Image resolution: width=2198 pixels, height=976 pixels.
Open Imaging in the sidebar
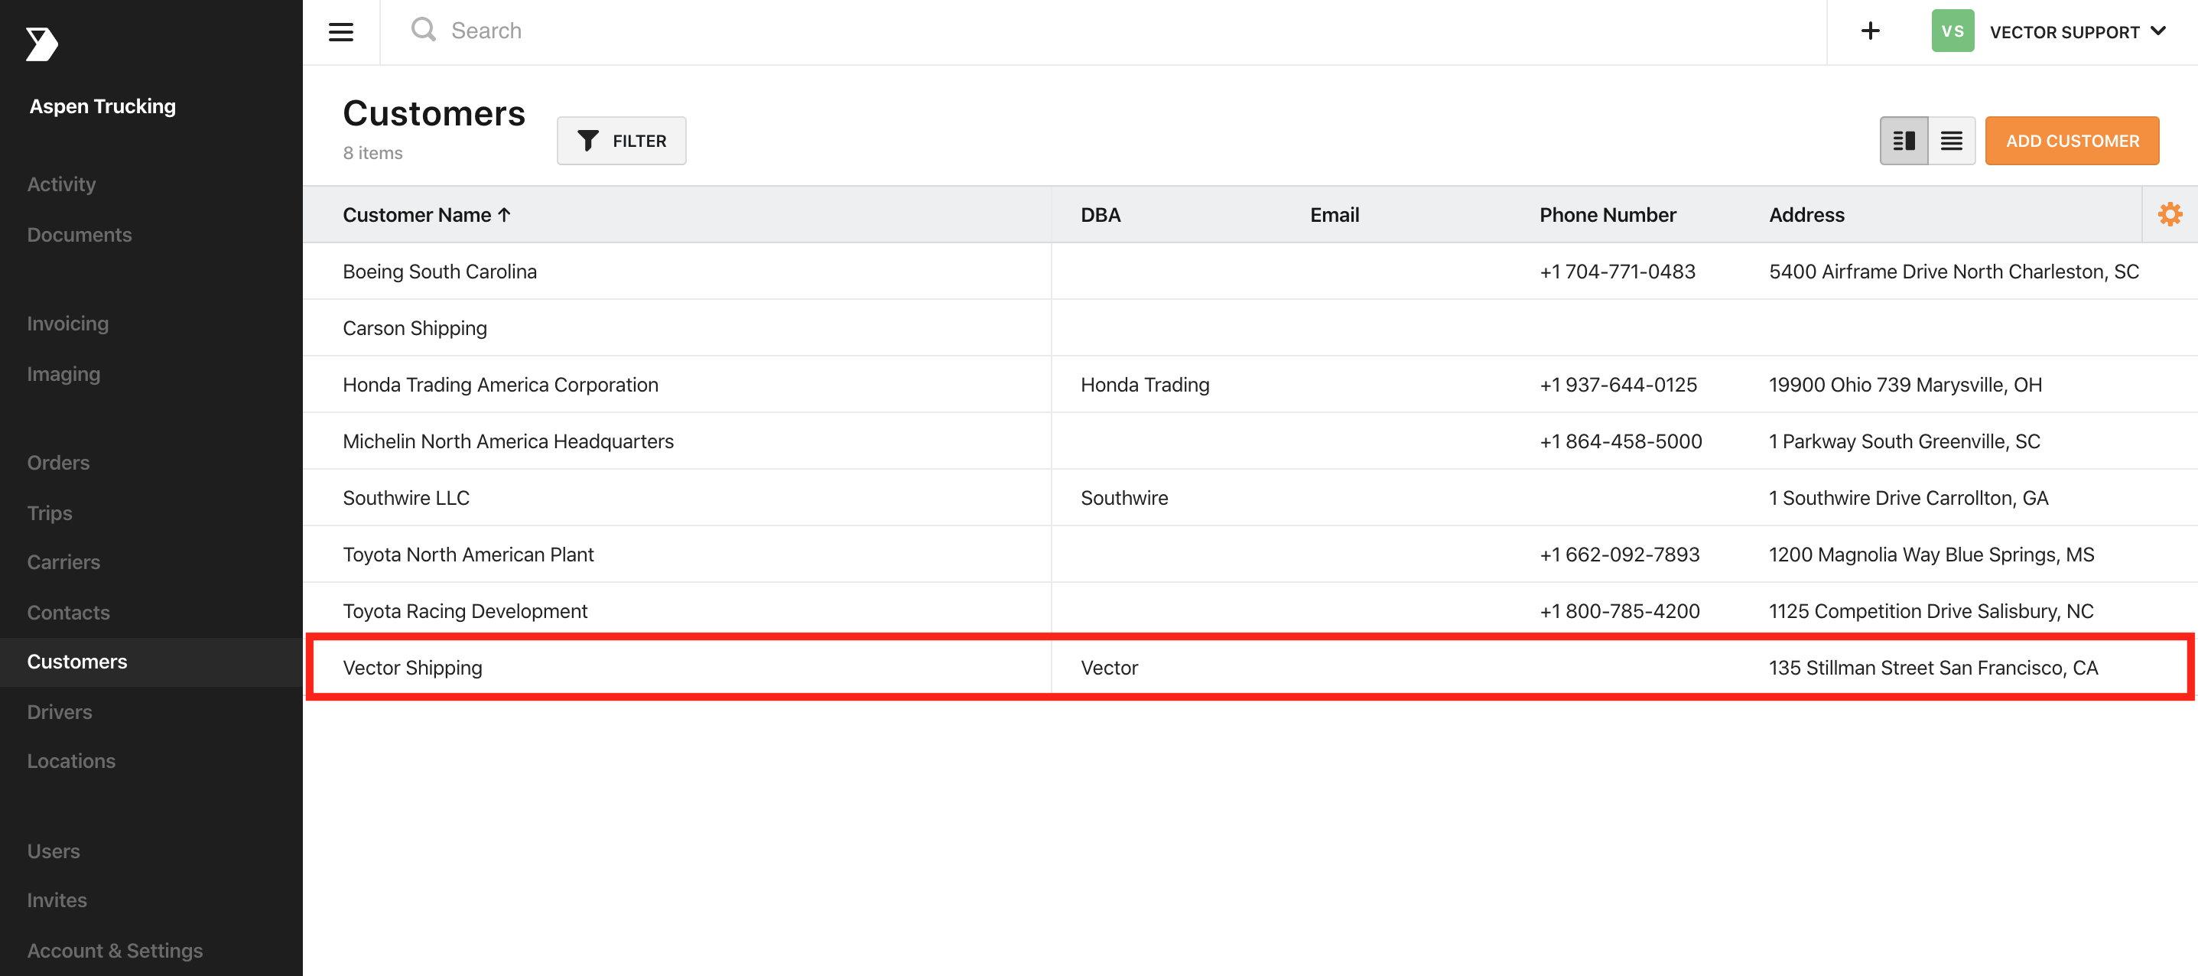tap(64, 374)
